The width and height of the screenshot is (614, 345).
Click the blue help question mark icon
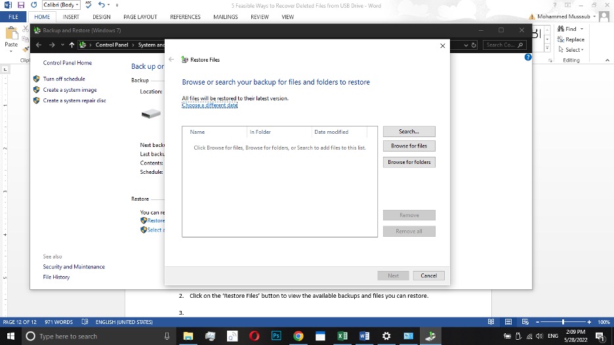(x=528, y=57)
